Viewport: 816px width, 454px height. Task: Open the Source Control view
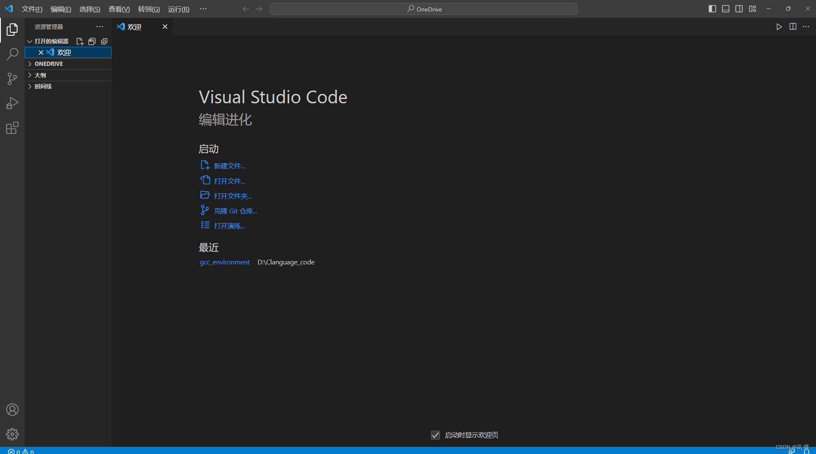pyautogui.click(x=12, y=79)
